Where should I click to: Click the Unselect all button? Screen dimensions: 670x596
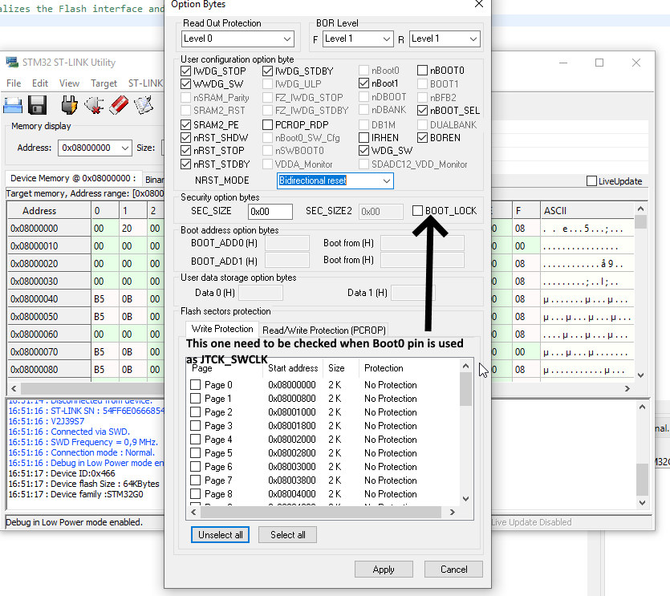pos(220,535)
